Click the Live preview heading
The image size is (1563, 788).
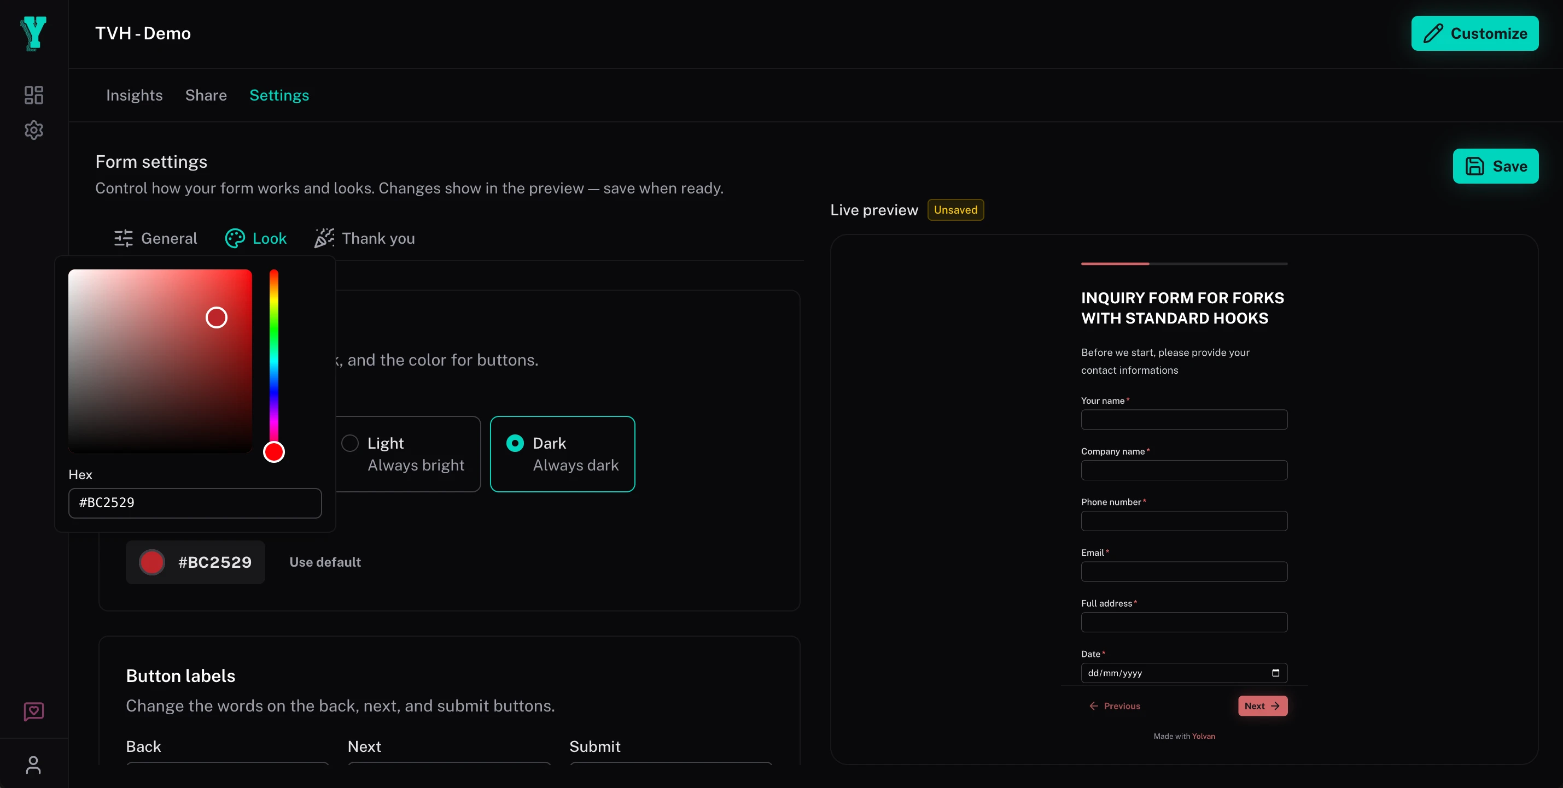[874, 210]
